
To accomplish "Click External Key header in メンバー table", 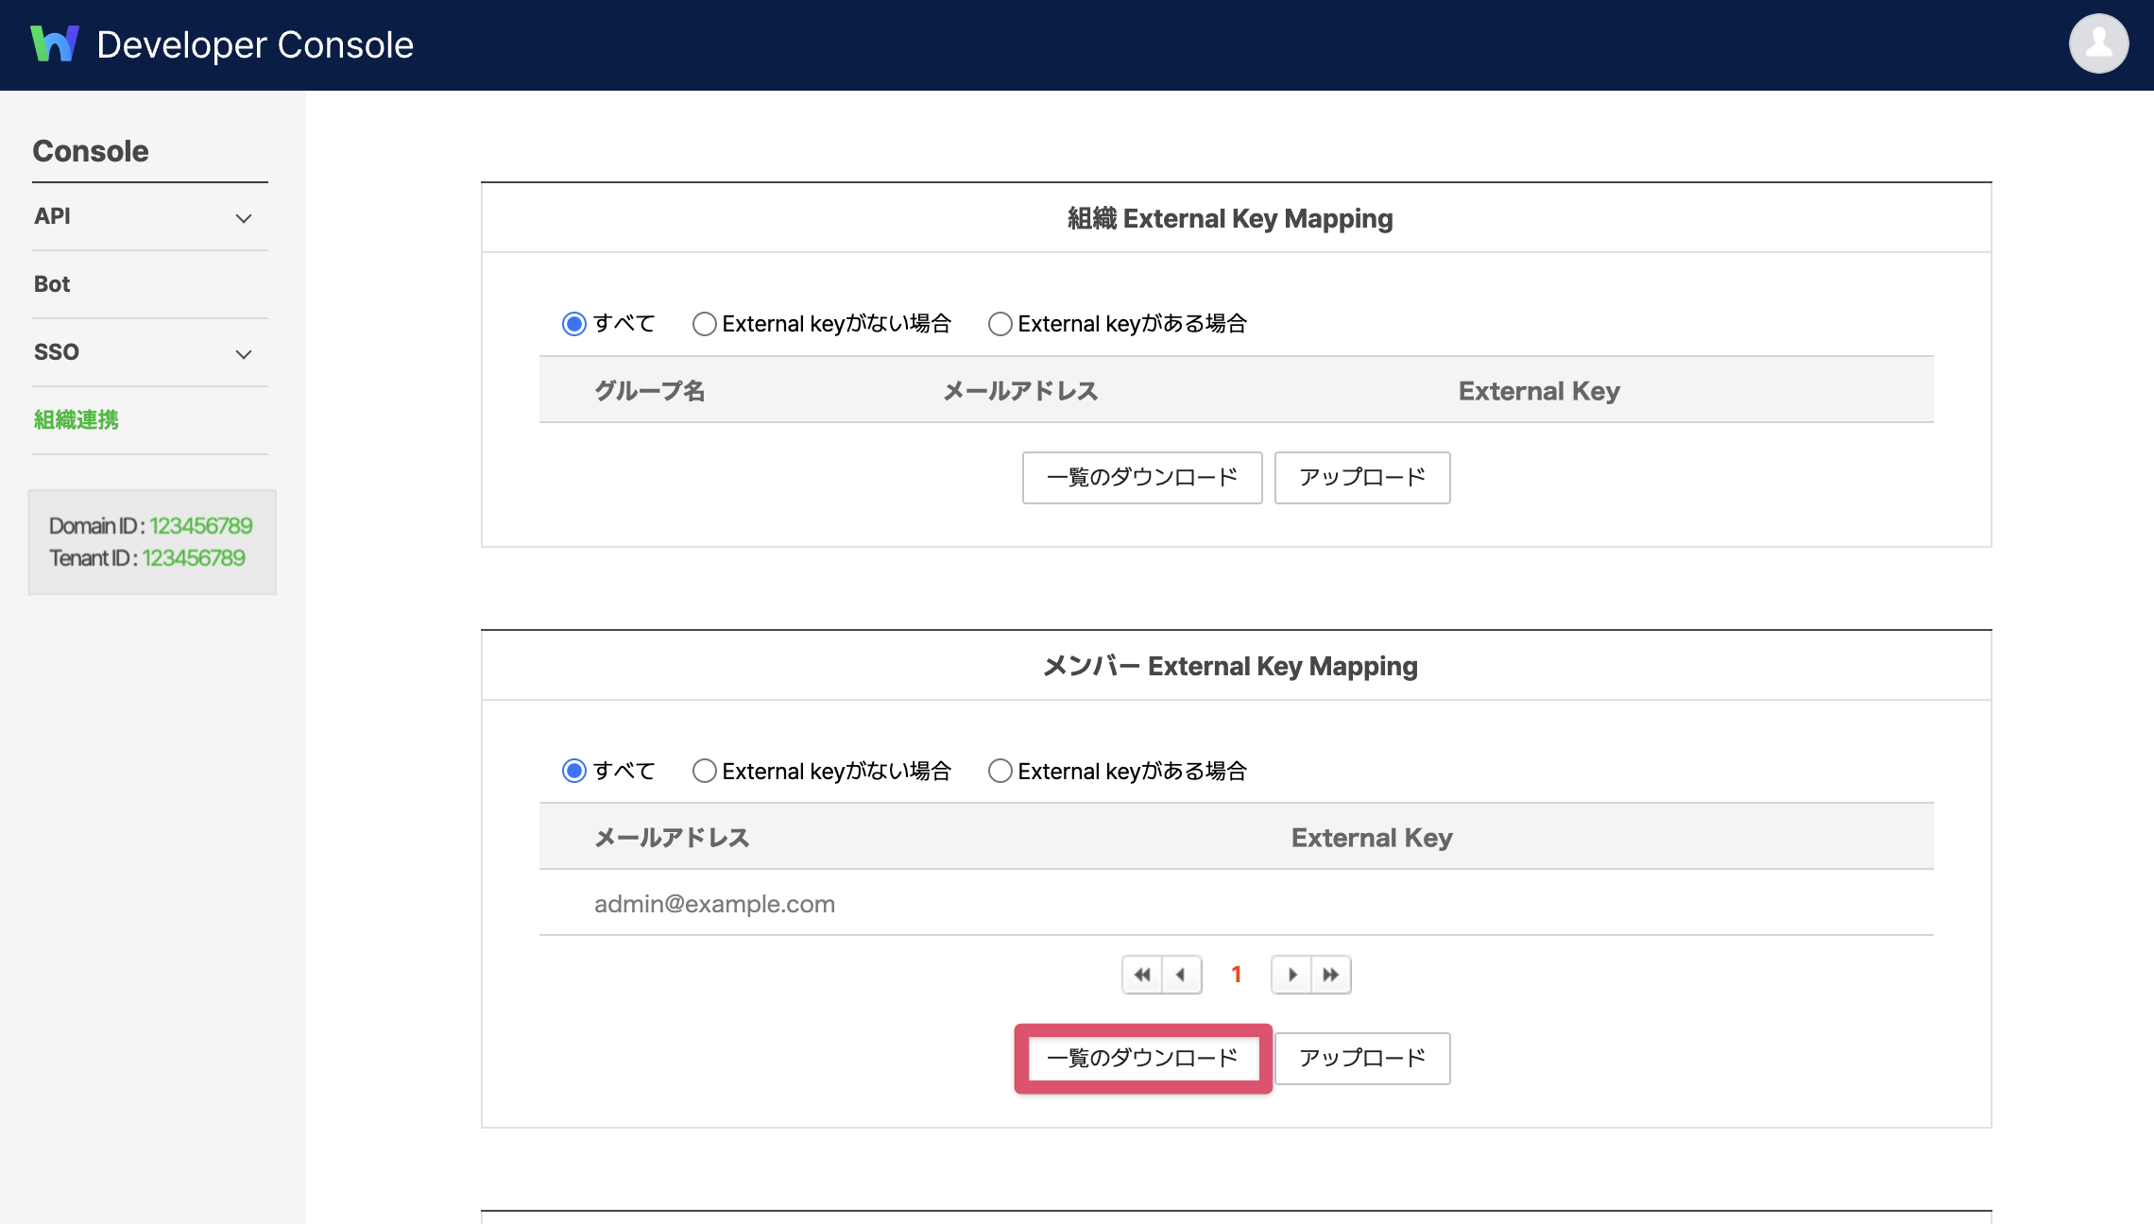I will (x=1372, y=838).
